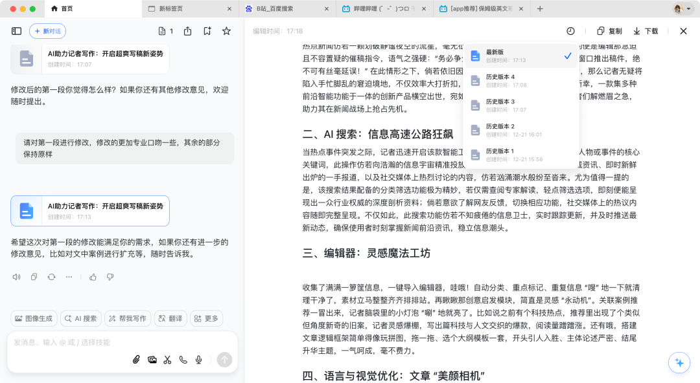700x383 pixels.
Task: Give a thumbs down to the response
Action: (111, 276)
